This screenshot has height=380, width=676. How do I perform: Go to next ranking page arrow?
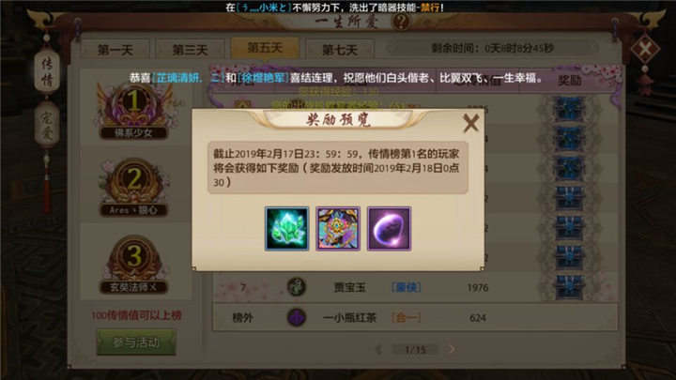pyautogui.click(x=452, y=349)
